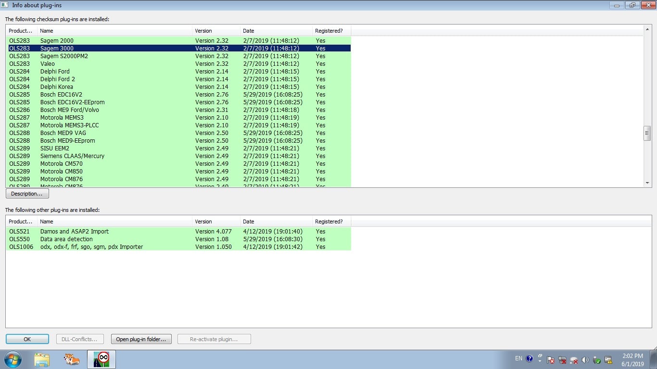Viewport: 657px width, 369px height.
Task: Select the WinOLS speed-sign taskbar icon
Action: point(101,359)
